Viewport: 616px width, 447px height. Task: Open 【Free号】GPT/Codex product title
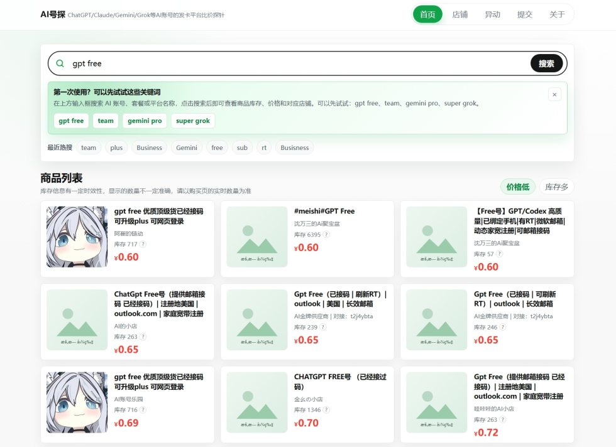(519, 221)
